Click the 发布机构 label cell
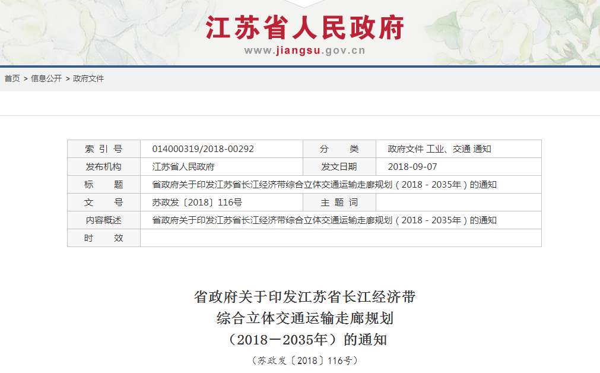The height and width of the screenshot is (373, 600). tap(104, 166)
